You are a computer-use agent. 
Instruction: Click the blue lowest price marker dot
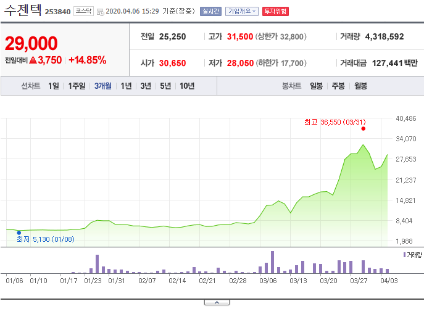[x=19, y=233]
